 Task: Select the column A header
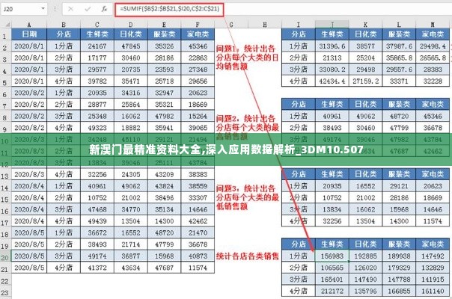(30, 24)
